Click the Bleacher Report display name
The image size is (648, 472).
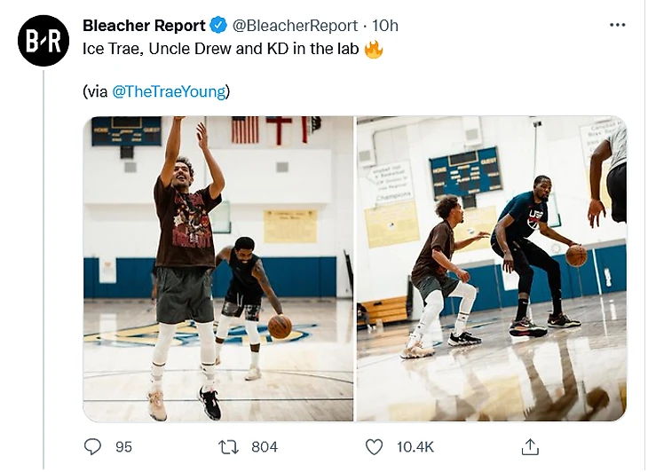[144, 26]
